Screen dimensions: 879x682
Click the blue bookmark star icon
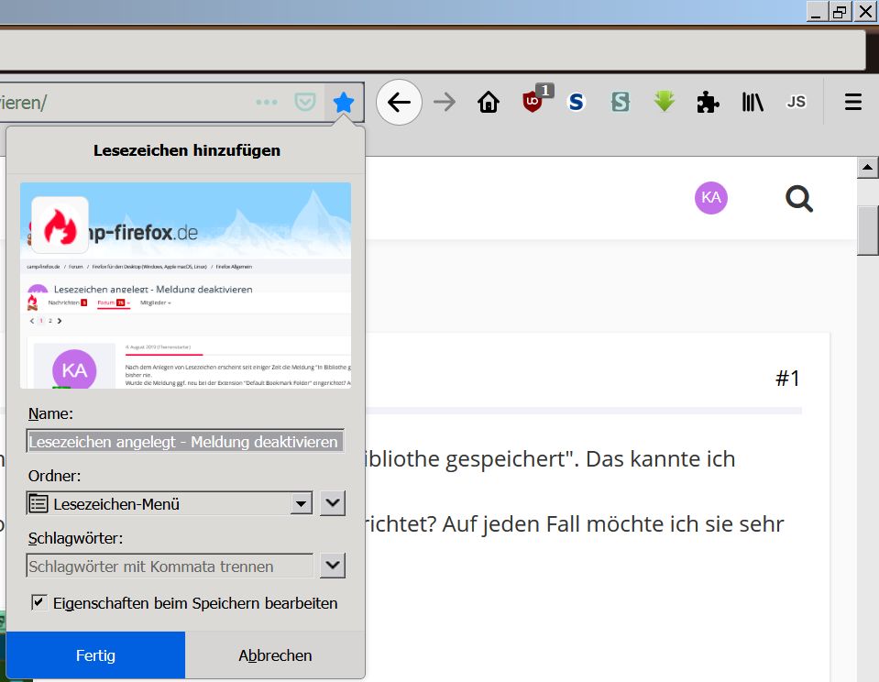coord(344,103)
